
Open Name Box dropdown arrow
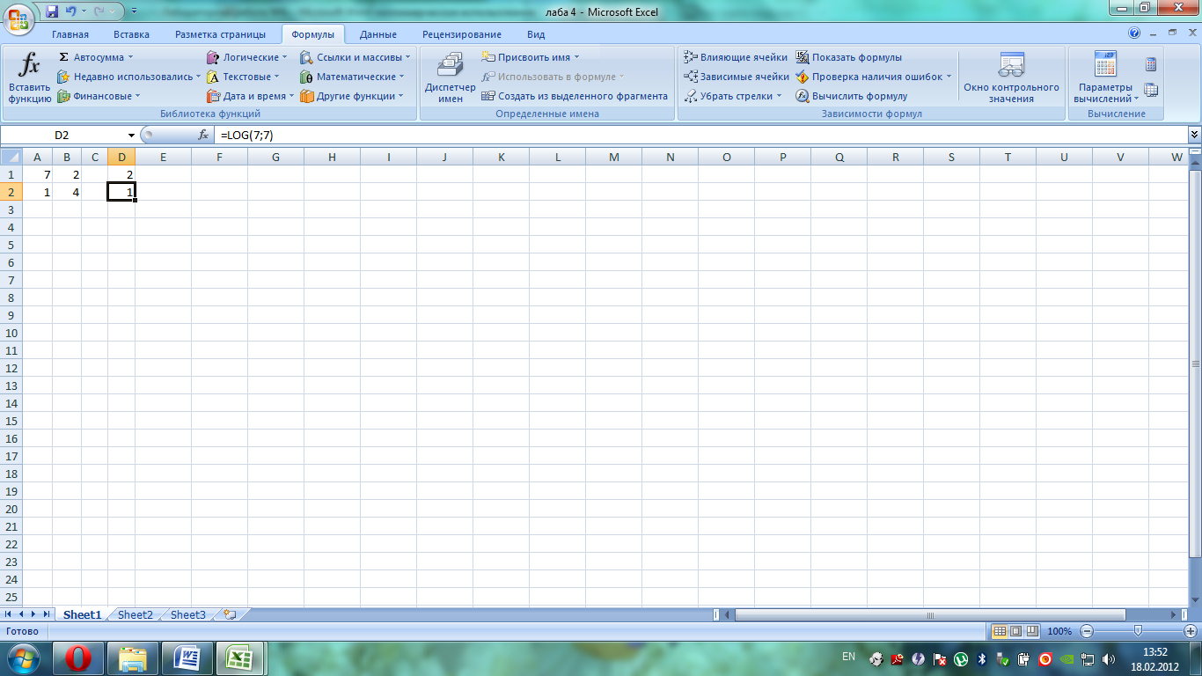[132, 136]
